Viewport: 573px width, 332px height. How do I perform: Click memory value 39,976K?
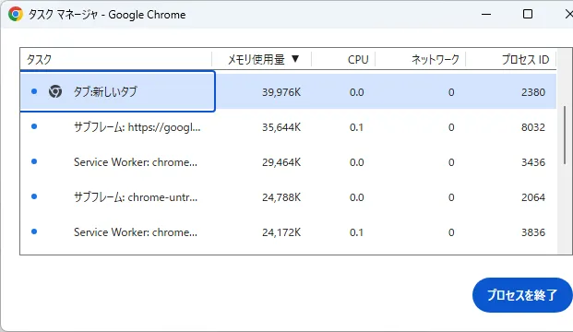[281, 92]
